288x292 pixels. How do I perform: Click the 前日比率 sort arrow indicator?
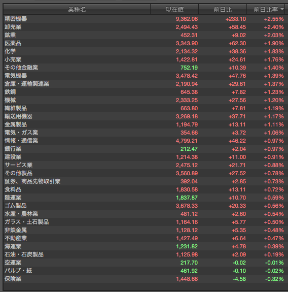click(282, 9)
